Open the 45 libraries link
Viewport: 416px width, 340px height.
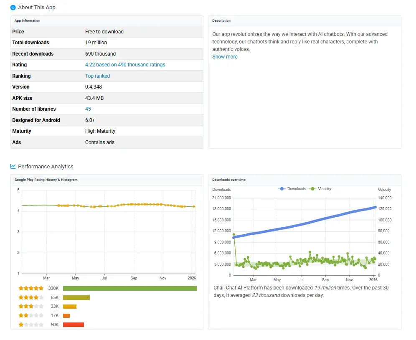(x=88, y=109)
